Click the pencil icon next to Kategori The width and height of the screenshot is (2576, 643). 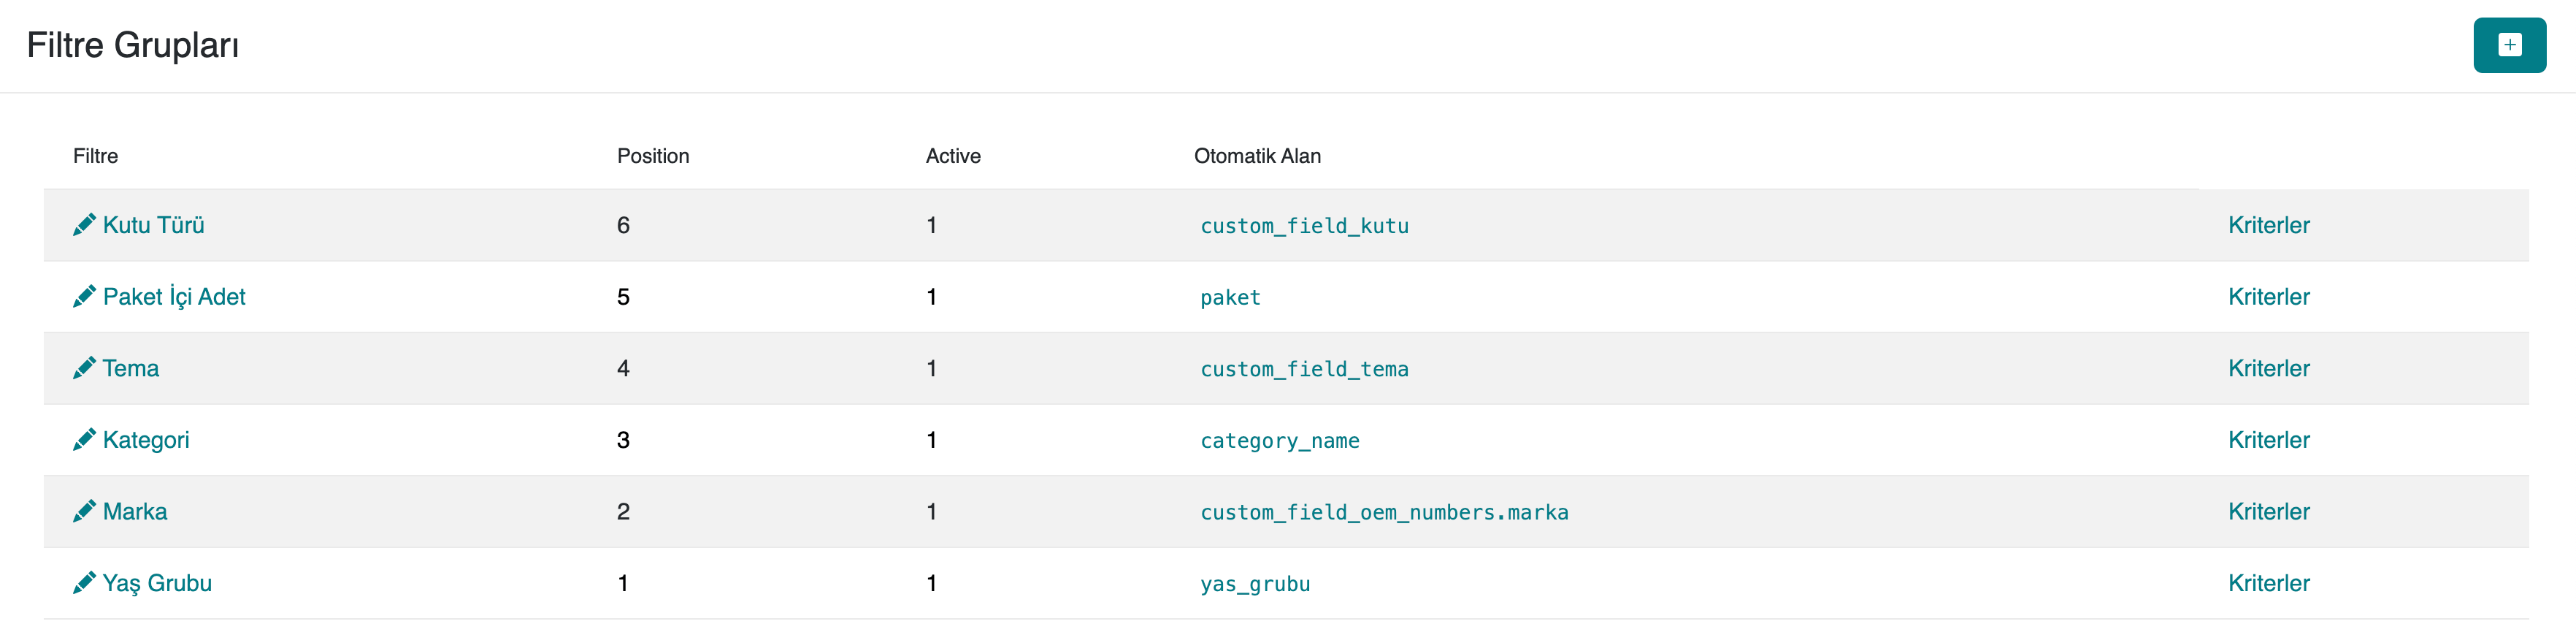[x=84, y=440]
